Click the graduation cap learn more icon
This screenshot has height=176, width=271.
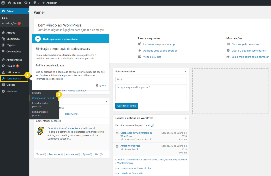pos(228,57)
